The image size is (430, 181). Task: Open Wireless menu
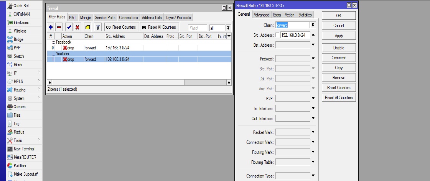20,31
